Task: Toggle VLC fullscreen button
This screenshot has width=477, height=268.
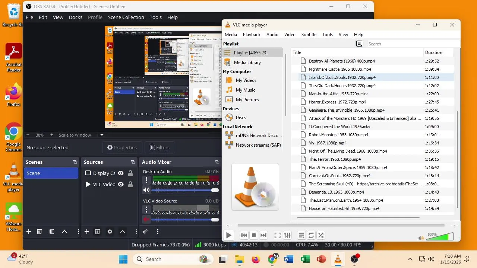Action: click(278, 235)
